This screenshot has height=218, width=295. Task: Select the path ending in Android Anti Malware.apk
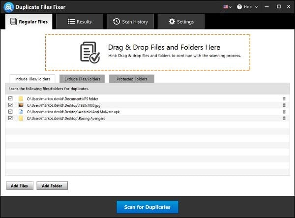(x=73, y=112)
